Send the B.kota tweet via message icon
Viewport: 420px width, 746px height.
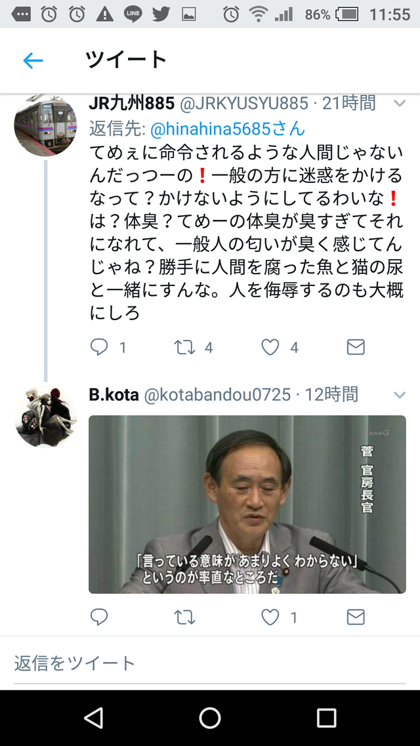click(356, 617)
